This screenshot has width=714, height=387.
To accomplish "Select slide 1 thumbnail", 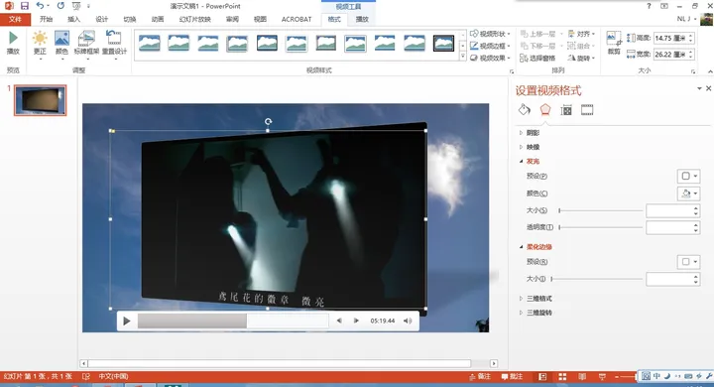I will 40,100.
